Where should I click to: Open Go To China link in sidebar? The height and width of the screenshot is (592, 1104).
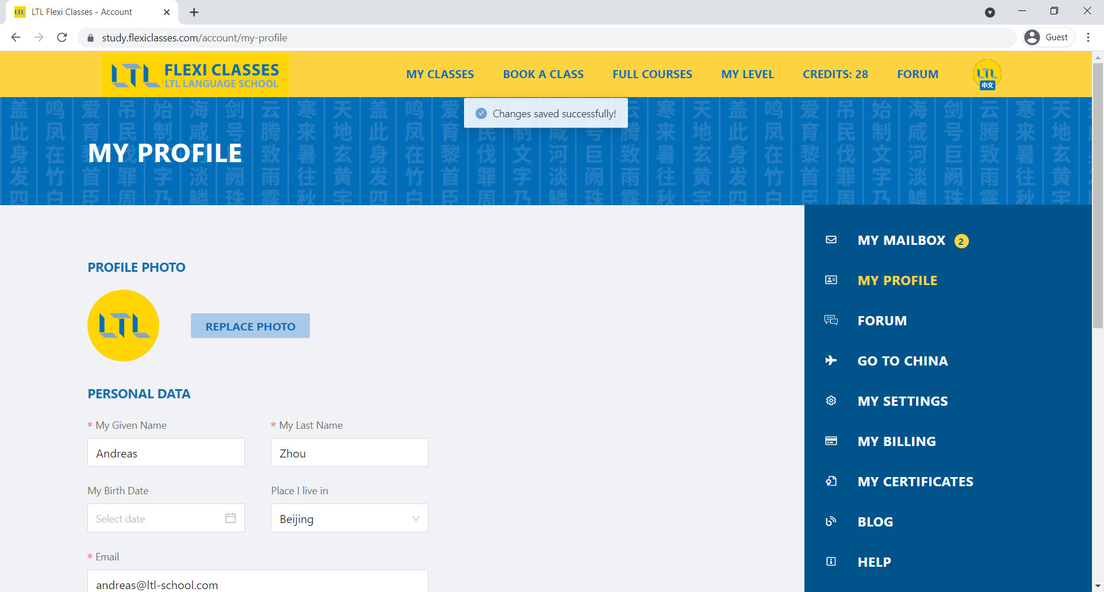[x=903, y=361]
